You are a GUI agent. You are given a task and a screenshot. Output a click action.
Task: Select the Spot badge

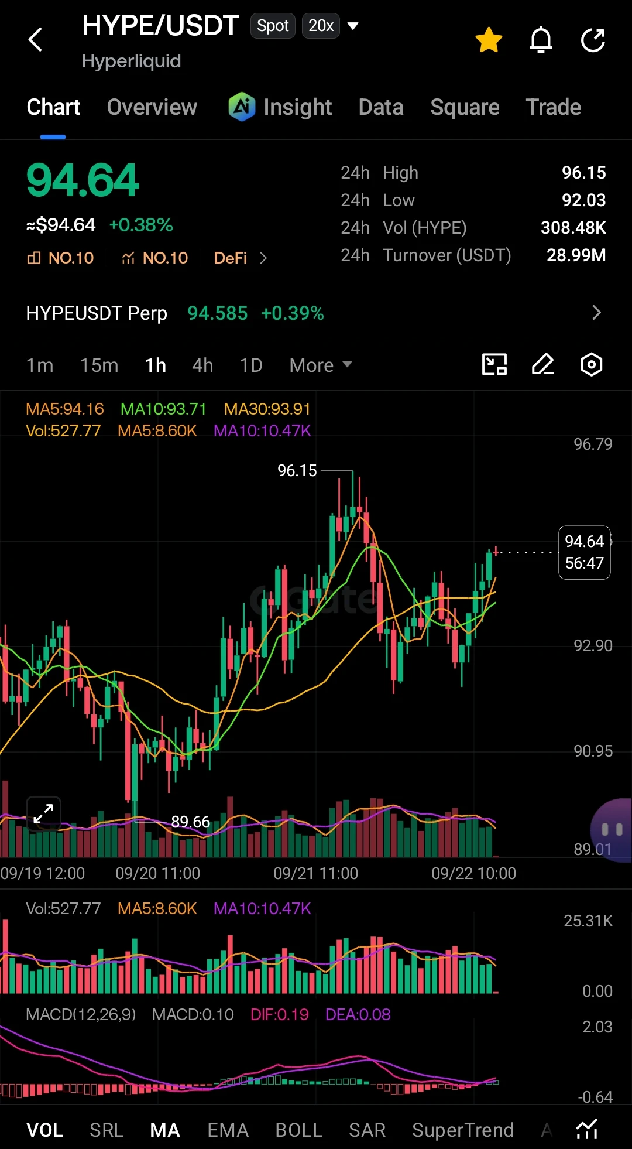click(273, 26)
